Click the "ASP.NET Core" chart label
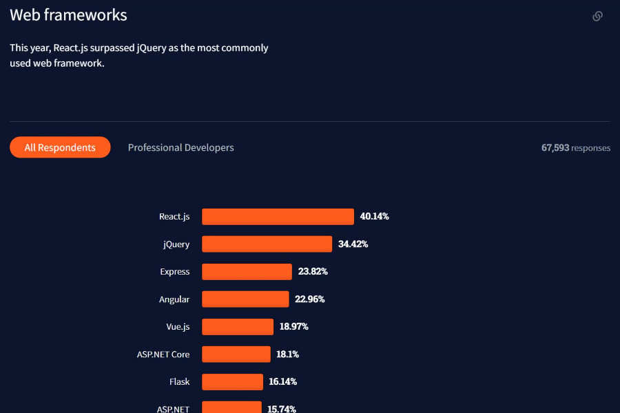 163,354
